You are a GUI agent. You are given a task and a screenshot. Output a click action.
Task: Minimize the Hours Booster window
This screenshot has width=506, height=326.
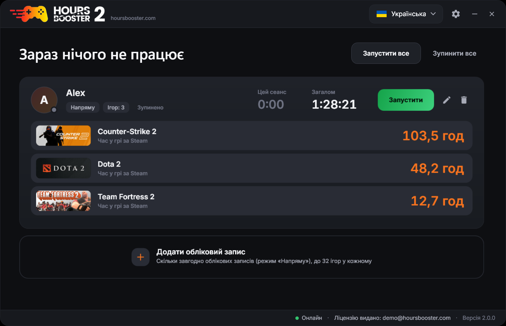pyautogui.click(x=474, y=14)
